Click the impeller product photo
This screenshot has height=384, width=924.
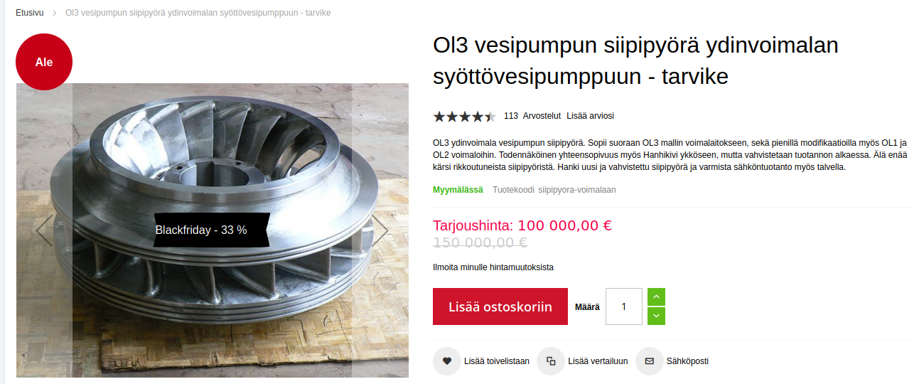tap(212, 230)
